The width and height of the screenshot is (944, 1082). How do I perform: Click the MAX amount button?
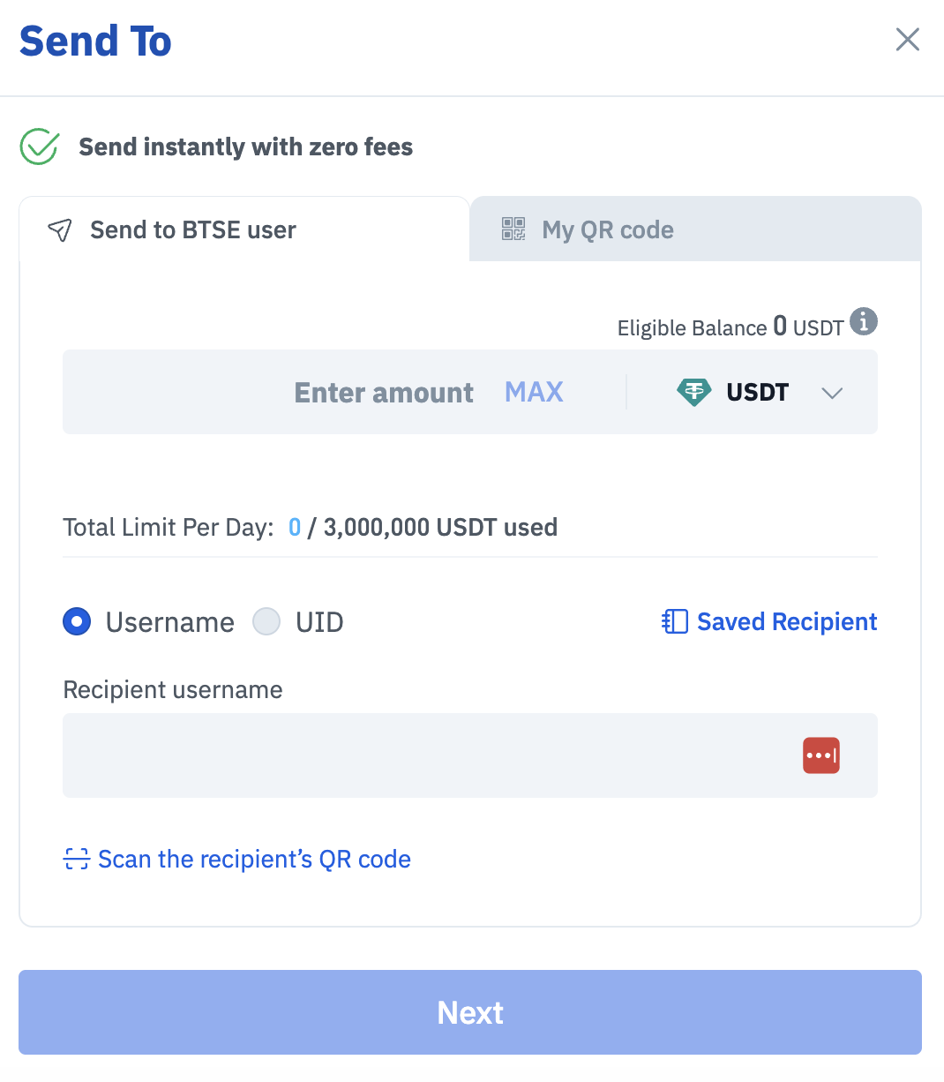tap(534, 392)
